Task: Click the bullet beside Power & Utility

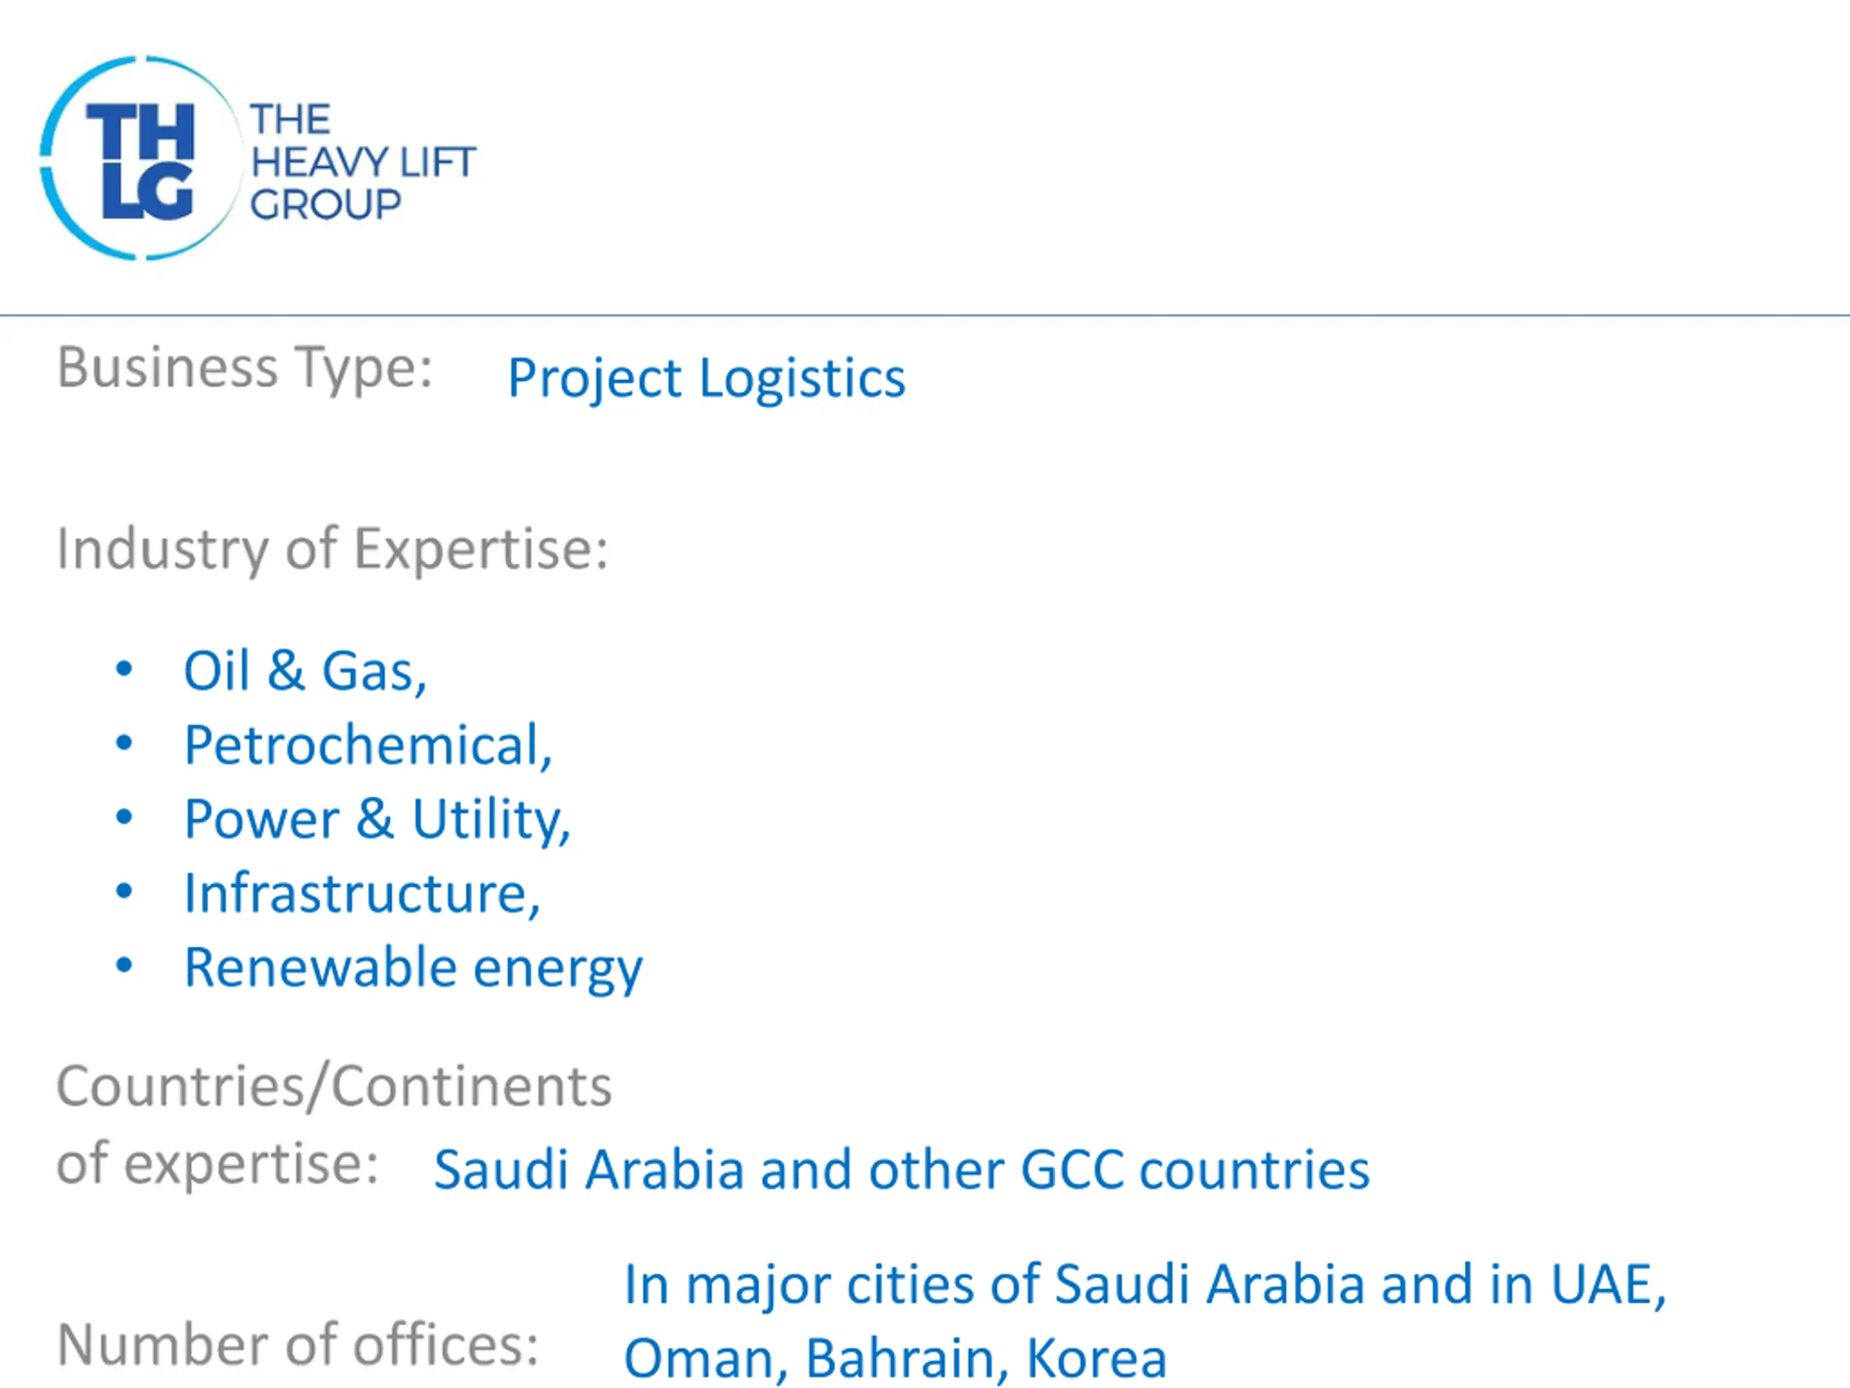Action: point(124,818)
